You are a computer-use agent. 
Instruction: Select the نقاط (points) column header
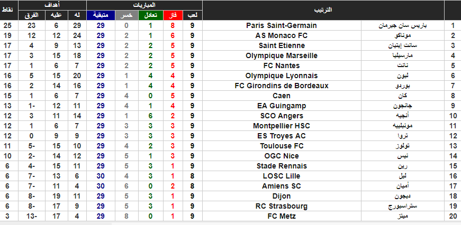coord(7,10)
